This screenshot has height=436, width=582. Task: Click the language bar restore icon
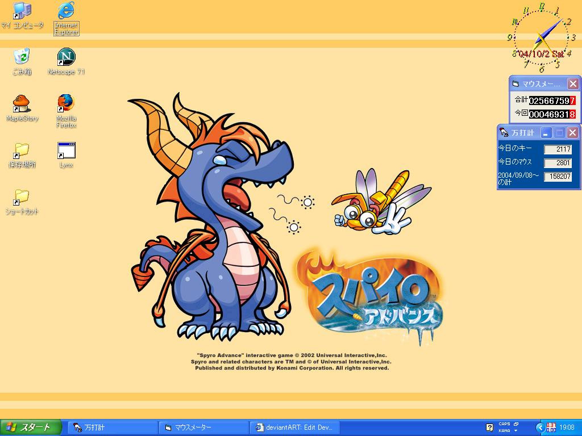[516, 424]
